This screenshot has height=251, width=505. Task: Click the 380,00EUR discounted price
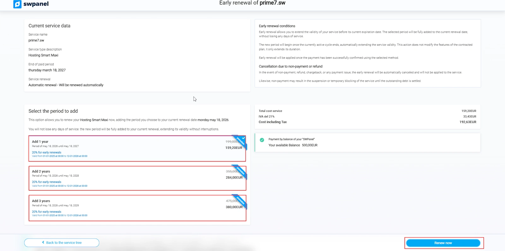tap(234, 207)
